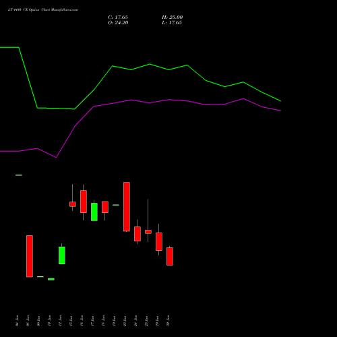The image size is (337, 337).
Task: Click the big red candle on 08 Jun
Action: pos(30,256)
